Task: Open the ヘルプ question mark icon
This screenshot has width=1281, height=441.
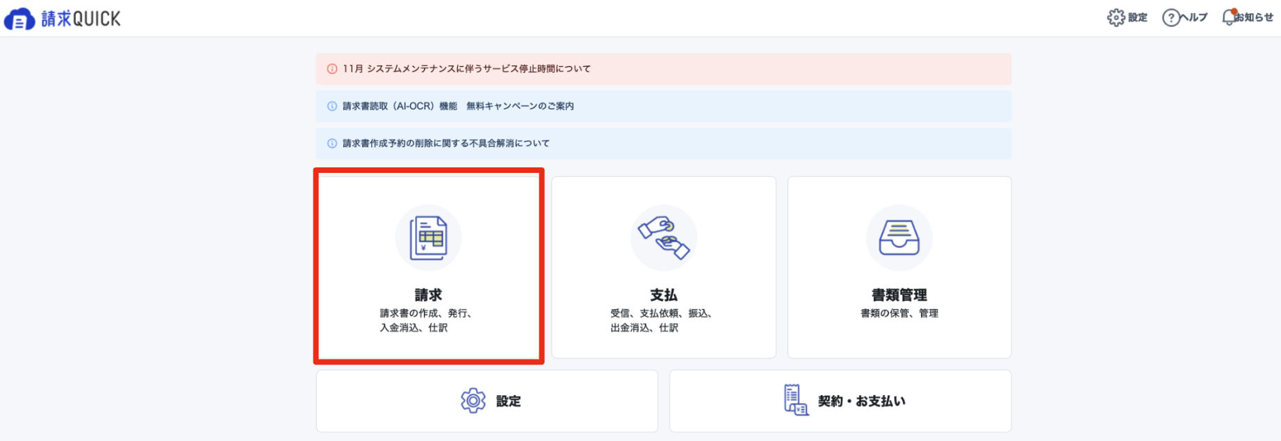Action: (1171, 17)
